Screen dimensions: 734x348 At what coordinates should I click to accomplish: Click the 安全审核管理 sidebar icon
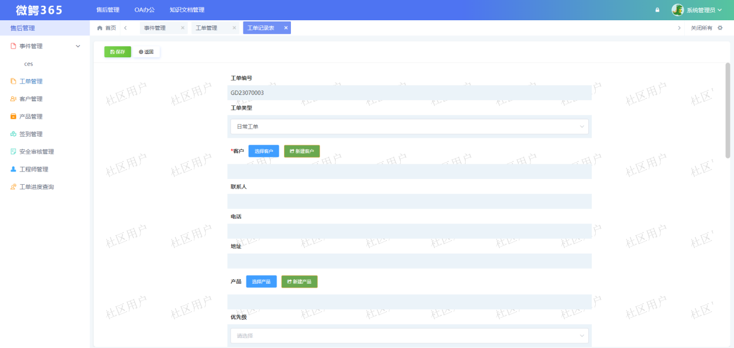tap(13, 152)
